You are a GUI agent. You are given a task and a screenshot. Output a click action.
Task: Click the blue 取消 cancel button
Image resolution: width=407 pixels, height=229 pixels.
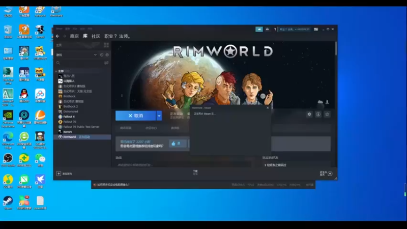click(x=135, y=116)
